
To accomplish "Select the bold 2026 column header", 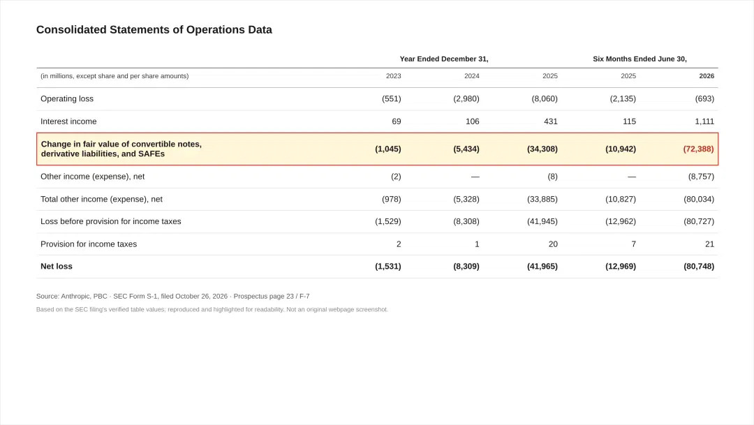I will tap(707, 76).
